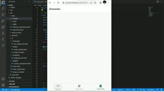Split the editor right
Viewport: 164px width, 92px height.
pyautogui.click(x=158, y=2)
